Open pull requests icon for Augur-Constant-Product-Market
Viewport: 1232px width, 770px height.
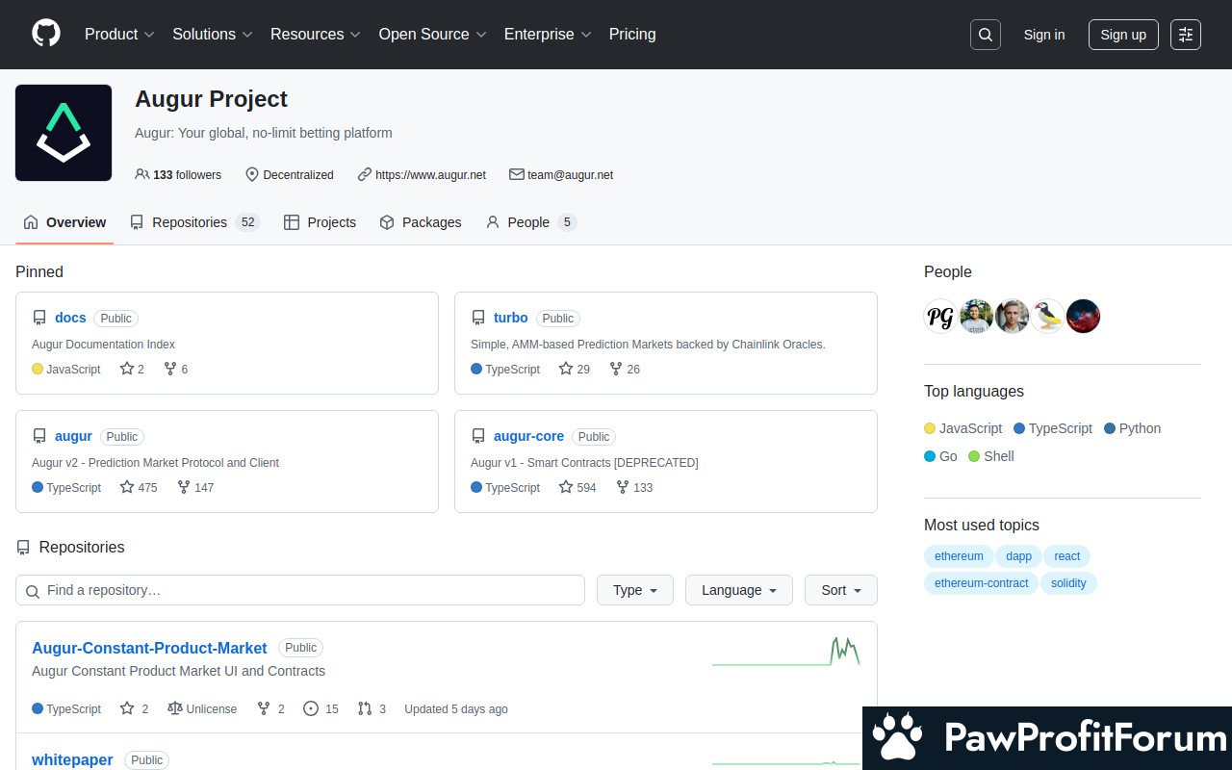click(365, 708)
